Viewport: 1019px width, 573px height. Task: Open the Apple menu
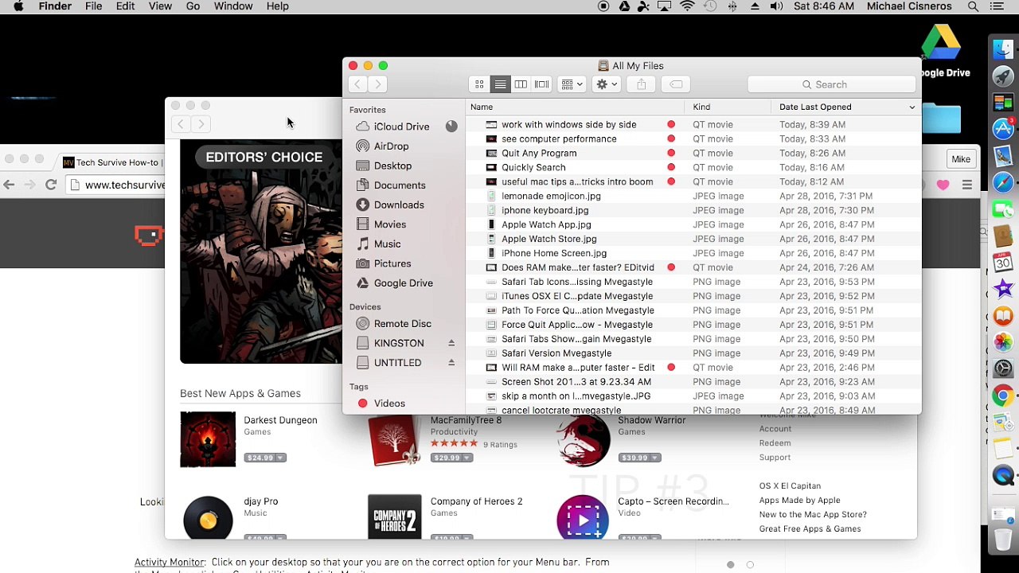pos(18,6)
